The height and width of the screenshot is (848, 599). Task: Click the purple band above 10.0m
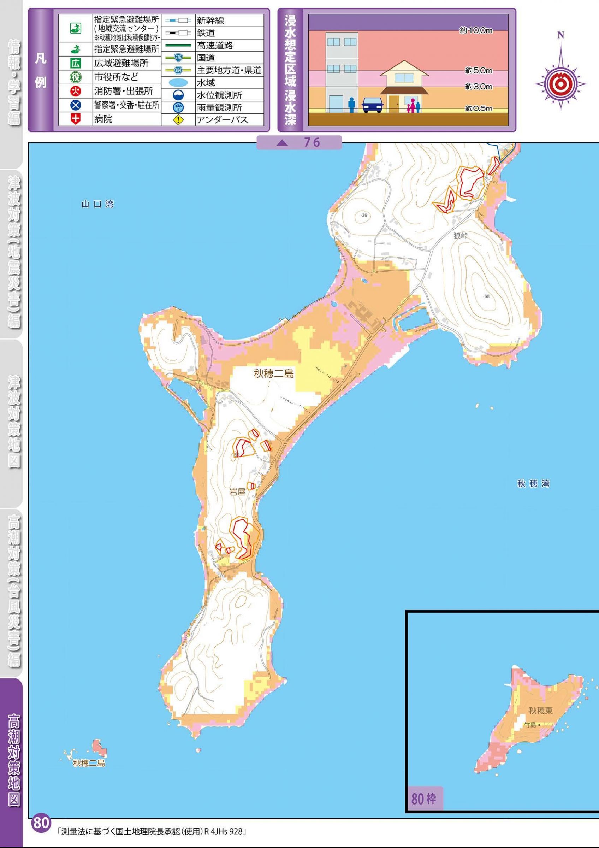point(408,22)
